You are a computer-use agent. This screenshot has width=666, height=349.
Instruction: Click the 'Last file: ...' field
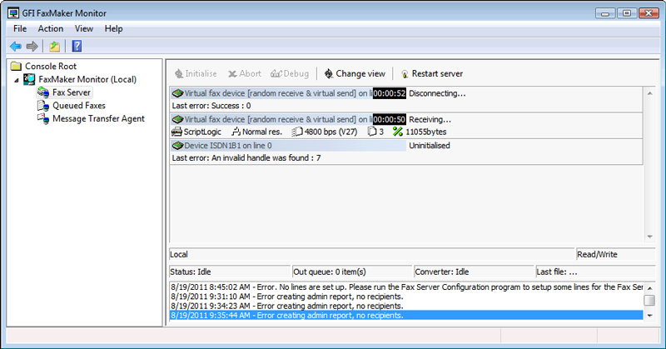(x=595, y=272)
